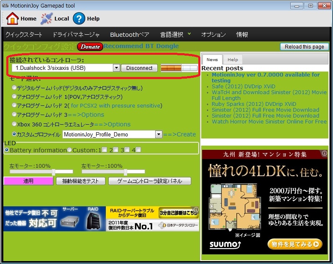
Task: Click the 振動機能をテスト button
Action: coord(80,181)
